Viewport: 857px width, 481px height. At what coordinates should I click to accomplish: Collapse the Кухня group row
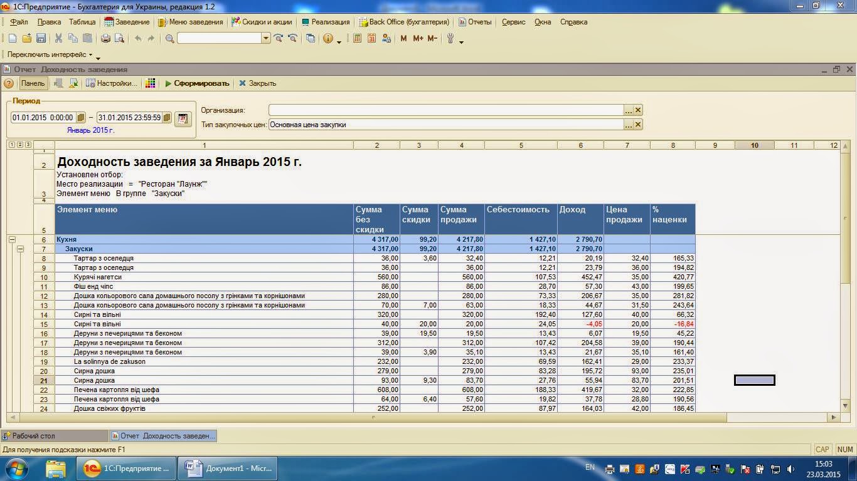pyautogui.click(x=11, y=239)
